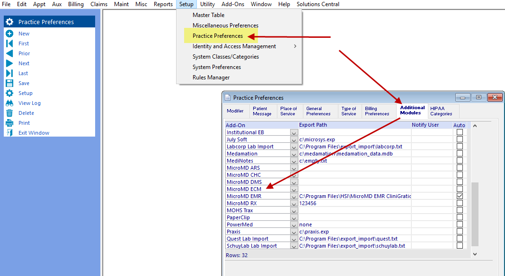Open Setup via the gear icon
Viewport: 505px width, 276px height.
coord(10,93)
